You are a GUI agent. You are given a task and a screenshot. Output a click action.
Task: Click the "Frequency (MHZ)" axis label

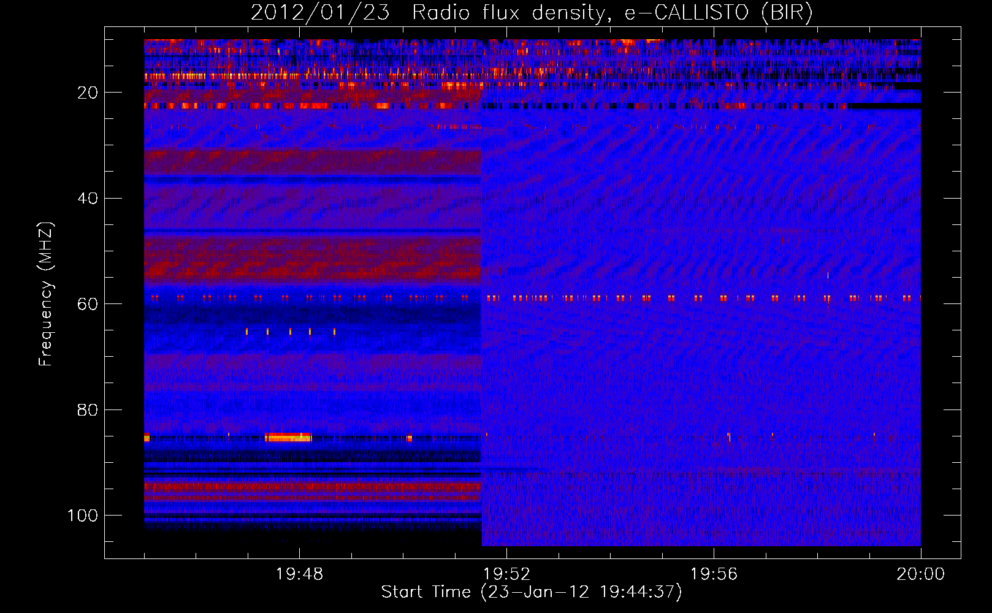pos(46,294)
